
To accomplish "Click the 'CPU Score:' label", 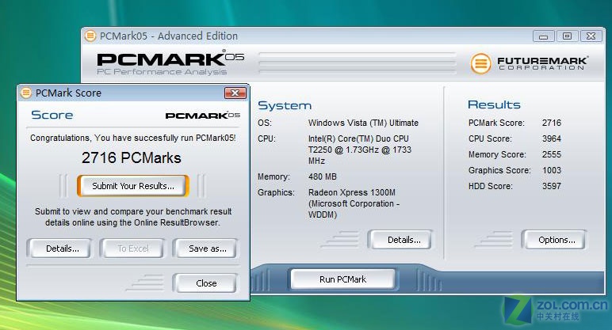I will [x=490, y=138].
